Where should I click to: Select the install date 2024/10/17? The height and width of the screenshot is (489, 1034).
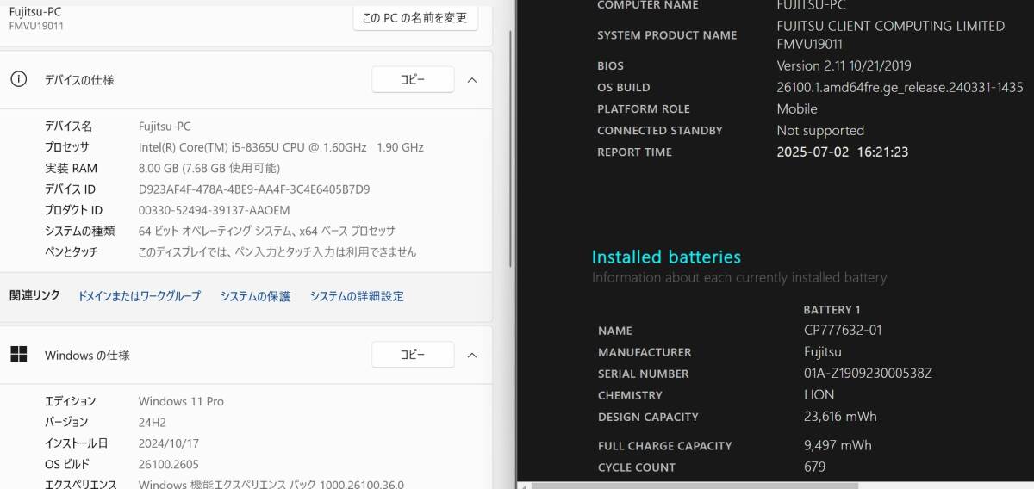(x=169, y=443)
